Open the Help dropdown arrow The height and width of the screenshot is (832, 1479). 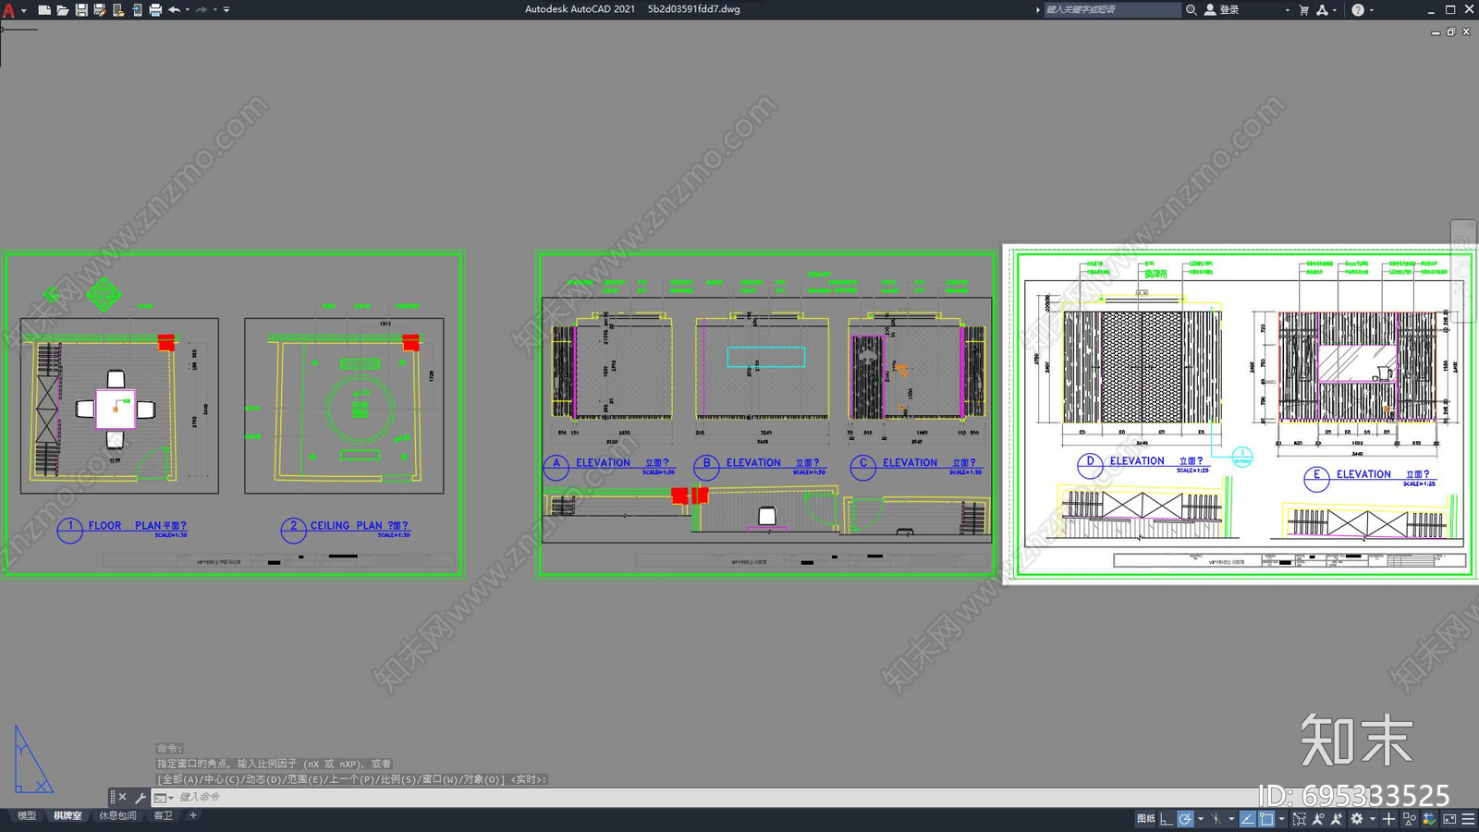click(x=1371, y=10)
